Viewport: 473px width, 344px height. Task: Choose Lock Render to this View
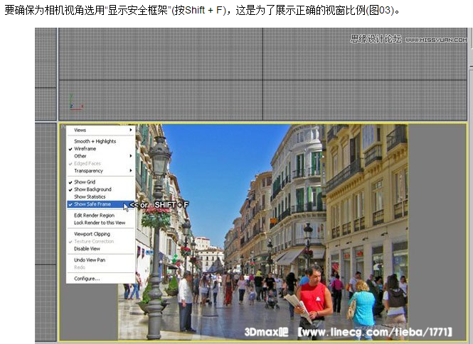100,223
